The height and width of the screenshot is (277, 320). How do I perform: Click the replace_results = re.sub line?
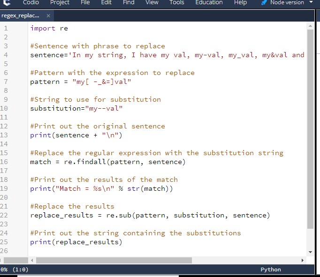150,216
